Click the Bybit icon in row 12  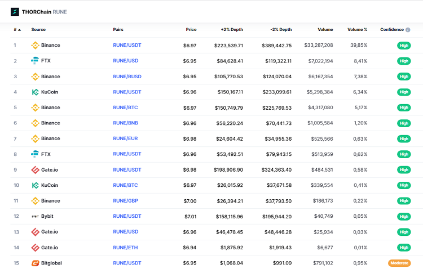tap(35, 216)
